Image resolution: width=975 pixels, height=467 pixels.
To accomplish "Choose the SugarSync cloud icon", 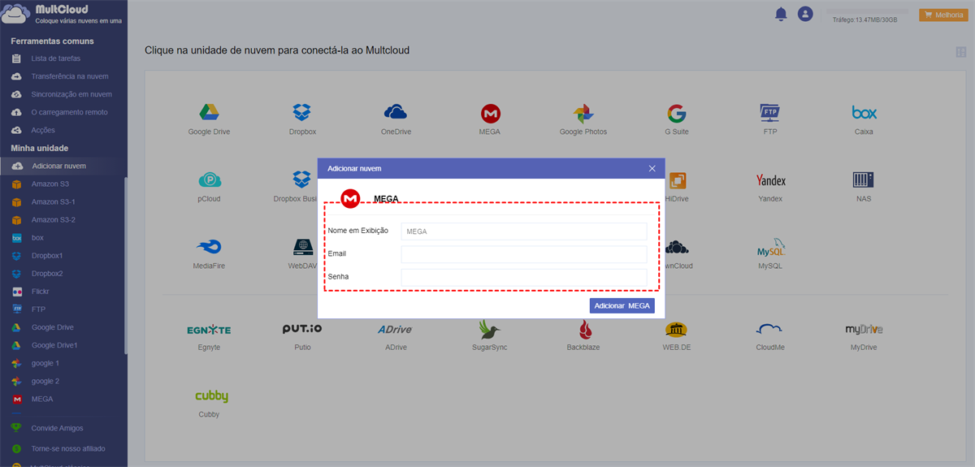I will pyautogui.click(x=489, y=329).
